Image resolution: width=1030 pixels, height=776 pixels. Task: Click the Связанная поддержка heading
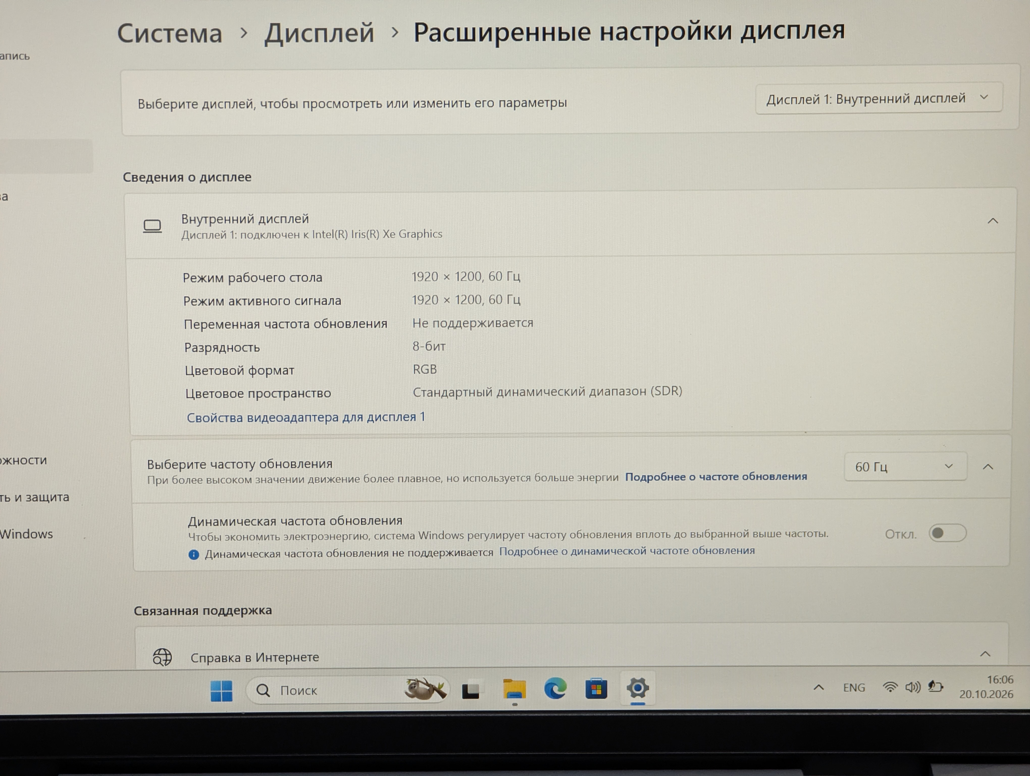click(x=203, y=610)
